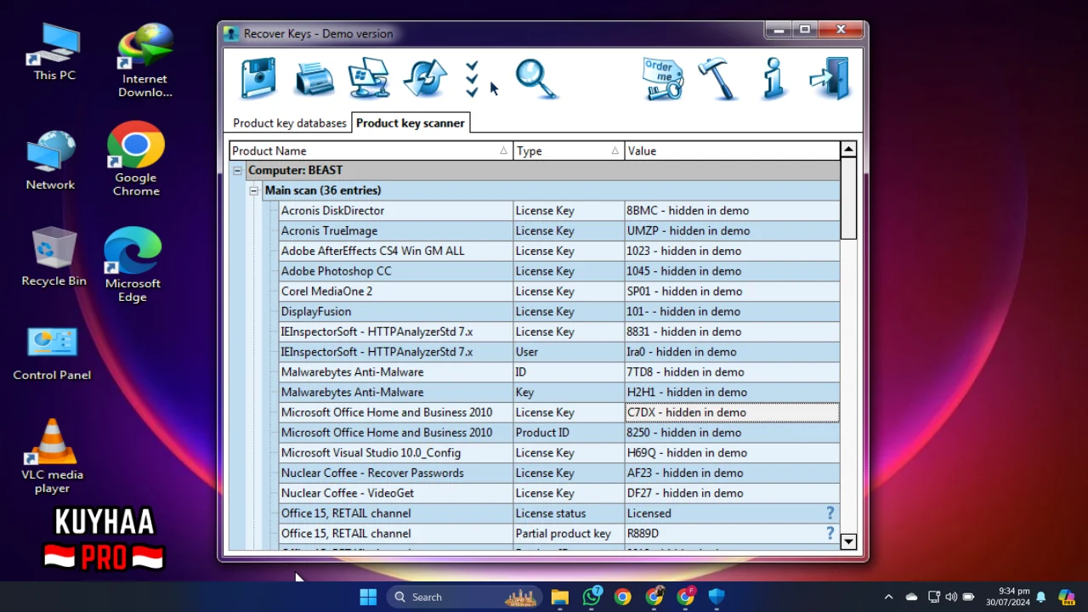Select the Corel MediaOne 2 row
This screenshot has height=612, width=1088.
[x=559, y=292]
